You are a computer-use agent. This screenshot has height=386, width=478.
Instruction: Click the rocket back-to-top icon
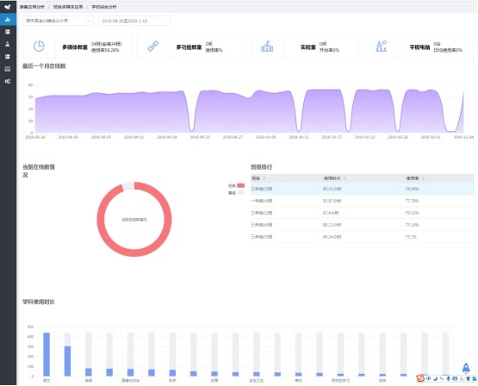466,368
